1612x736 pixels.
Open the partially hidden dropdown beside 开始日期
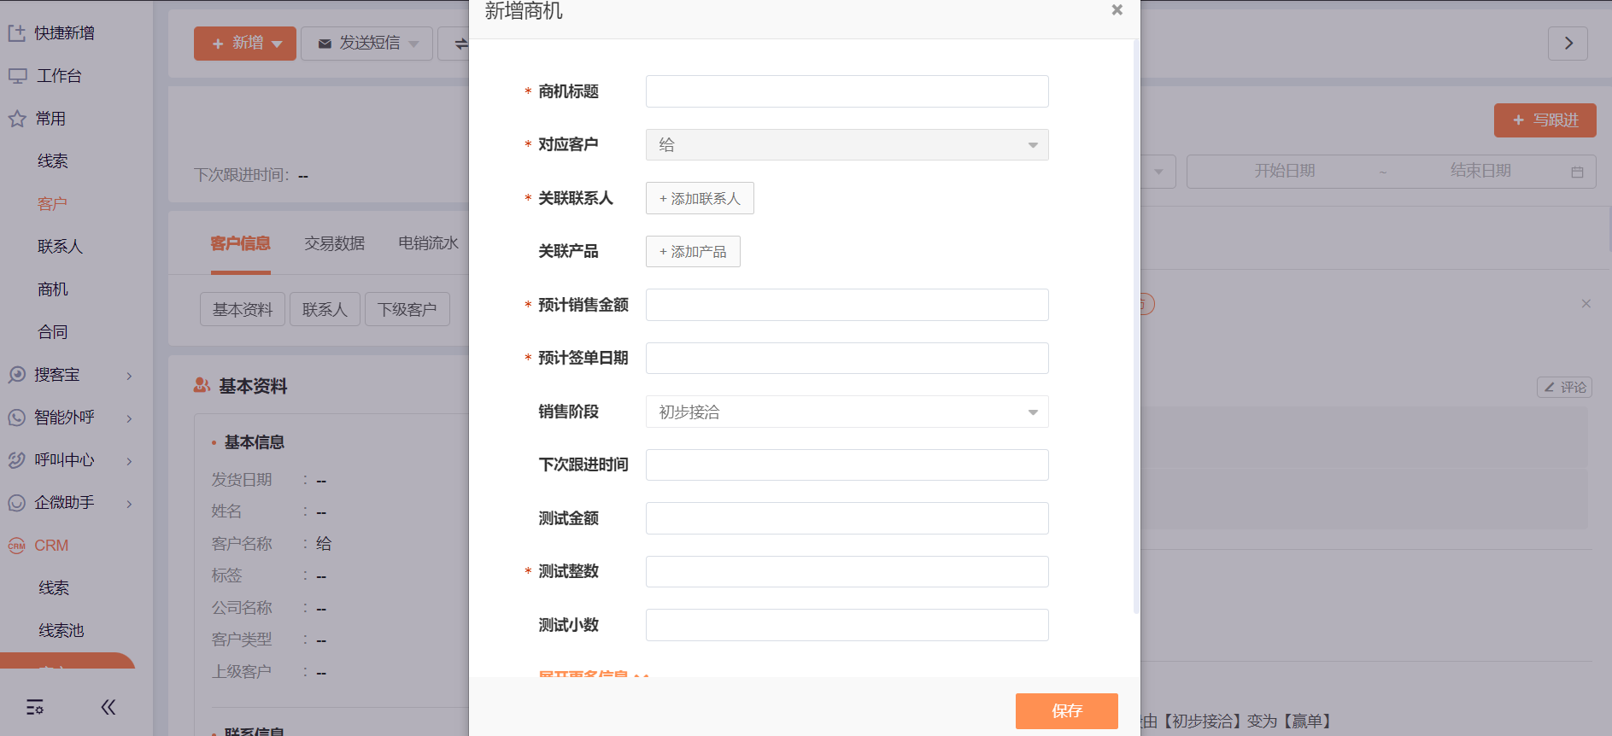[1158, 172]
